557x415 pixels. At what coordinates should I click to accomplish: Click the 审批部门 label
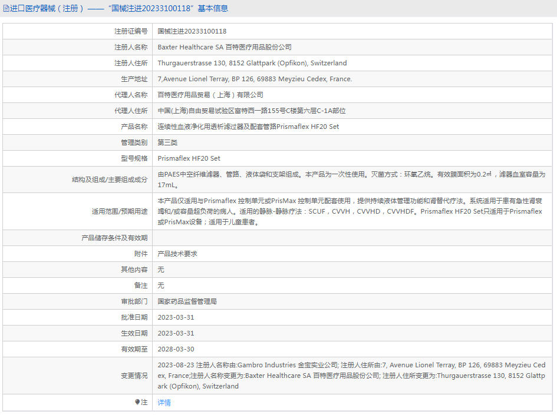coord(134,301)
